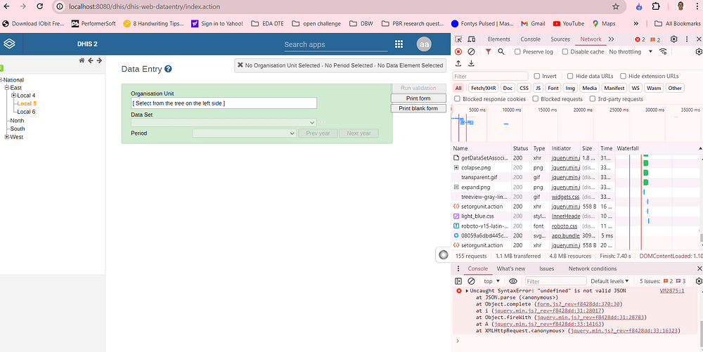Screen dimensions: 703x352
Task: Open the Network tab
Action: (591, 39)
